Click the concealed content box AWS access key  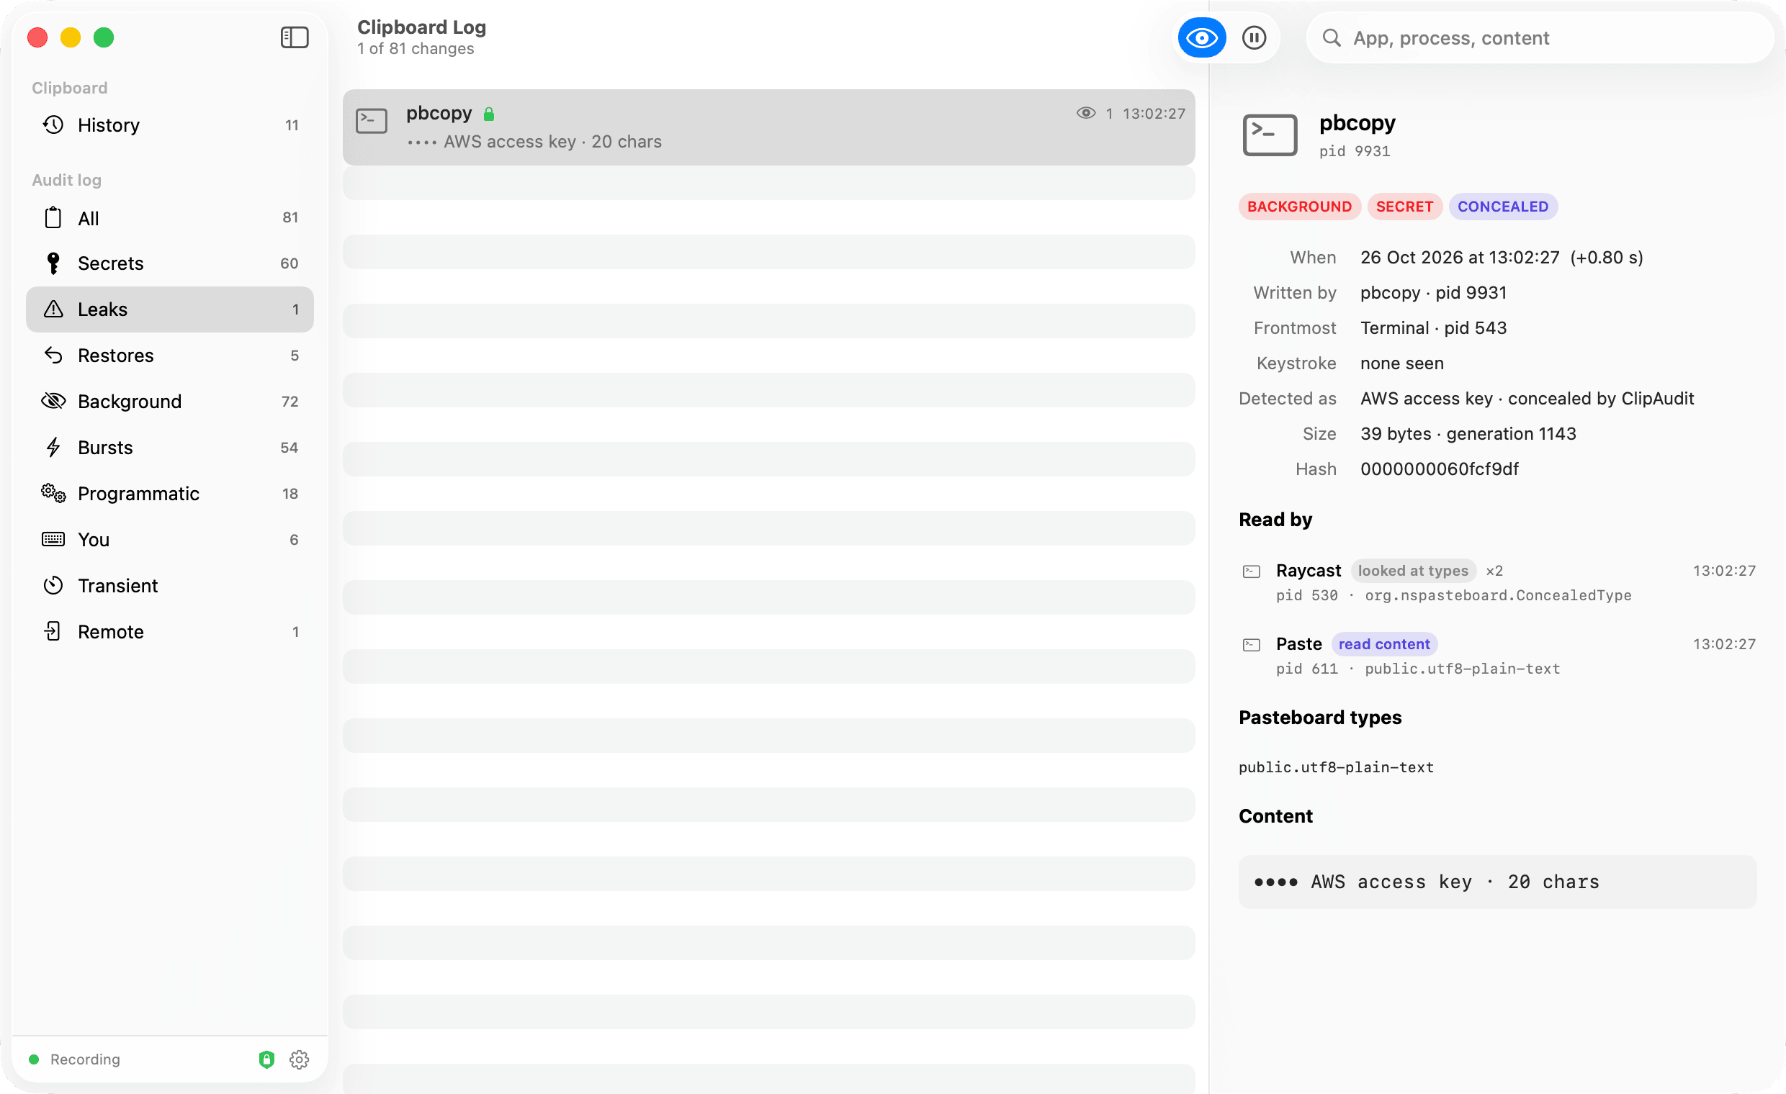click(x=1497, y=882)
